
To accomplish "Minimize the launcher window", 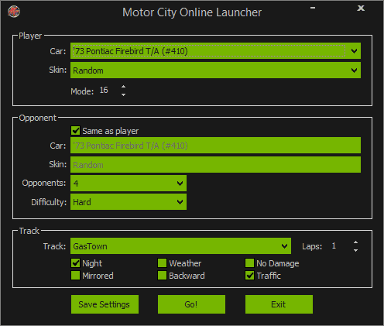I will 313,8.
